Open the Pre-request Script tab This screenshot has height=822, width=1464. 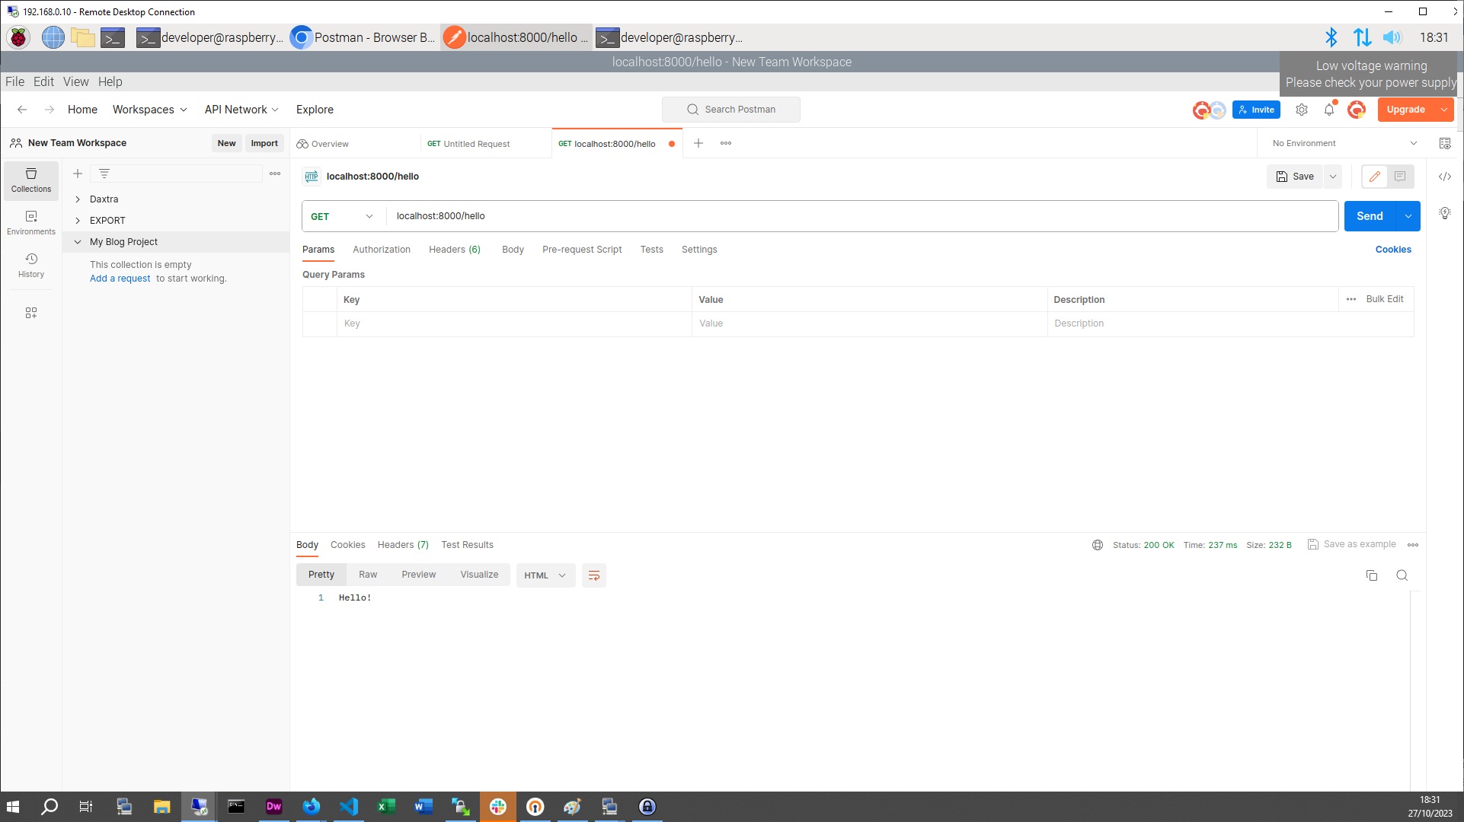click(x=582, y=250)
